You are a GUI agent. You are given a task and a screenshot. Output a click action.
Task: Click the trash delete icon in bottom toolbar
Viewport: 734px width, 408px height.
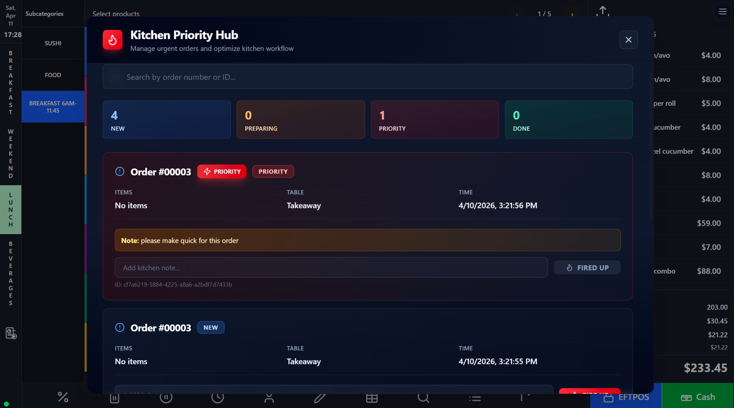[x=114, y=398]
